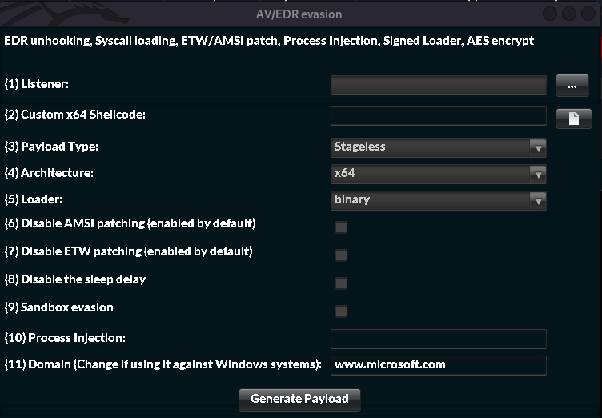Open the Loader dropdown showing binary

click(x=438, y=200)
